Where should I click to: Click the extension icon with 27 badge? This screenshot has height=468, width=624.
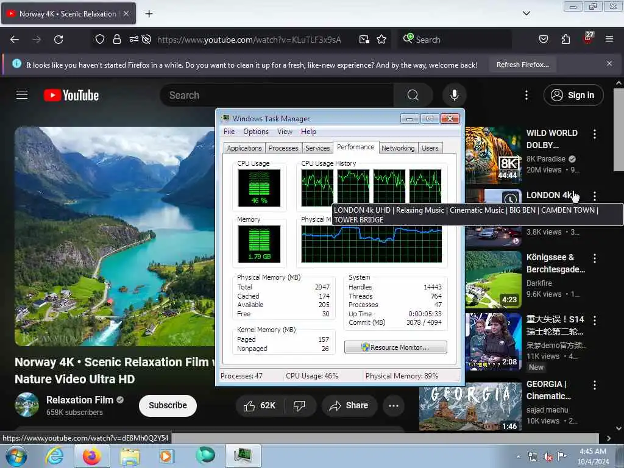(588, 38)
